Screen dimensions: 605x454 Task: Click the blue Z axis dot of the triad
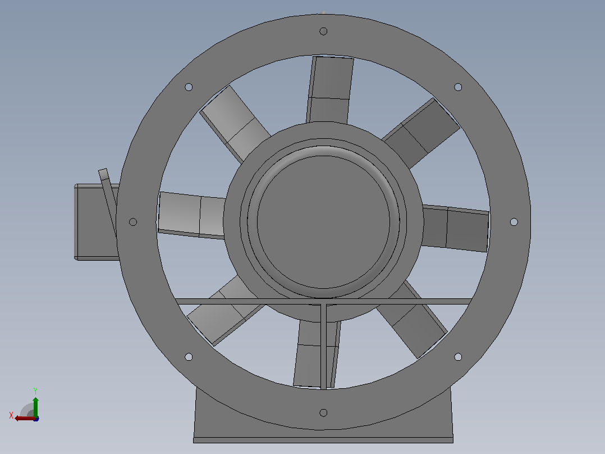pos(36,419)
